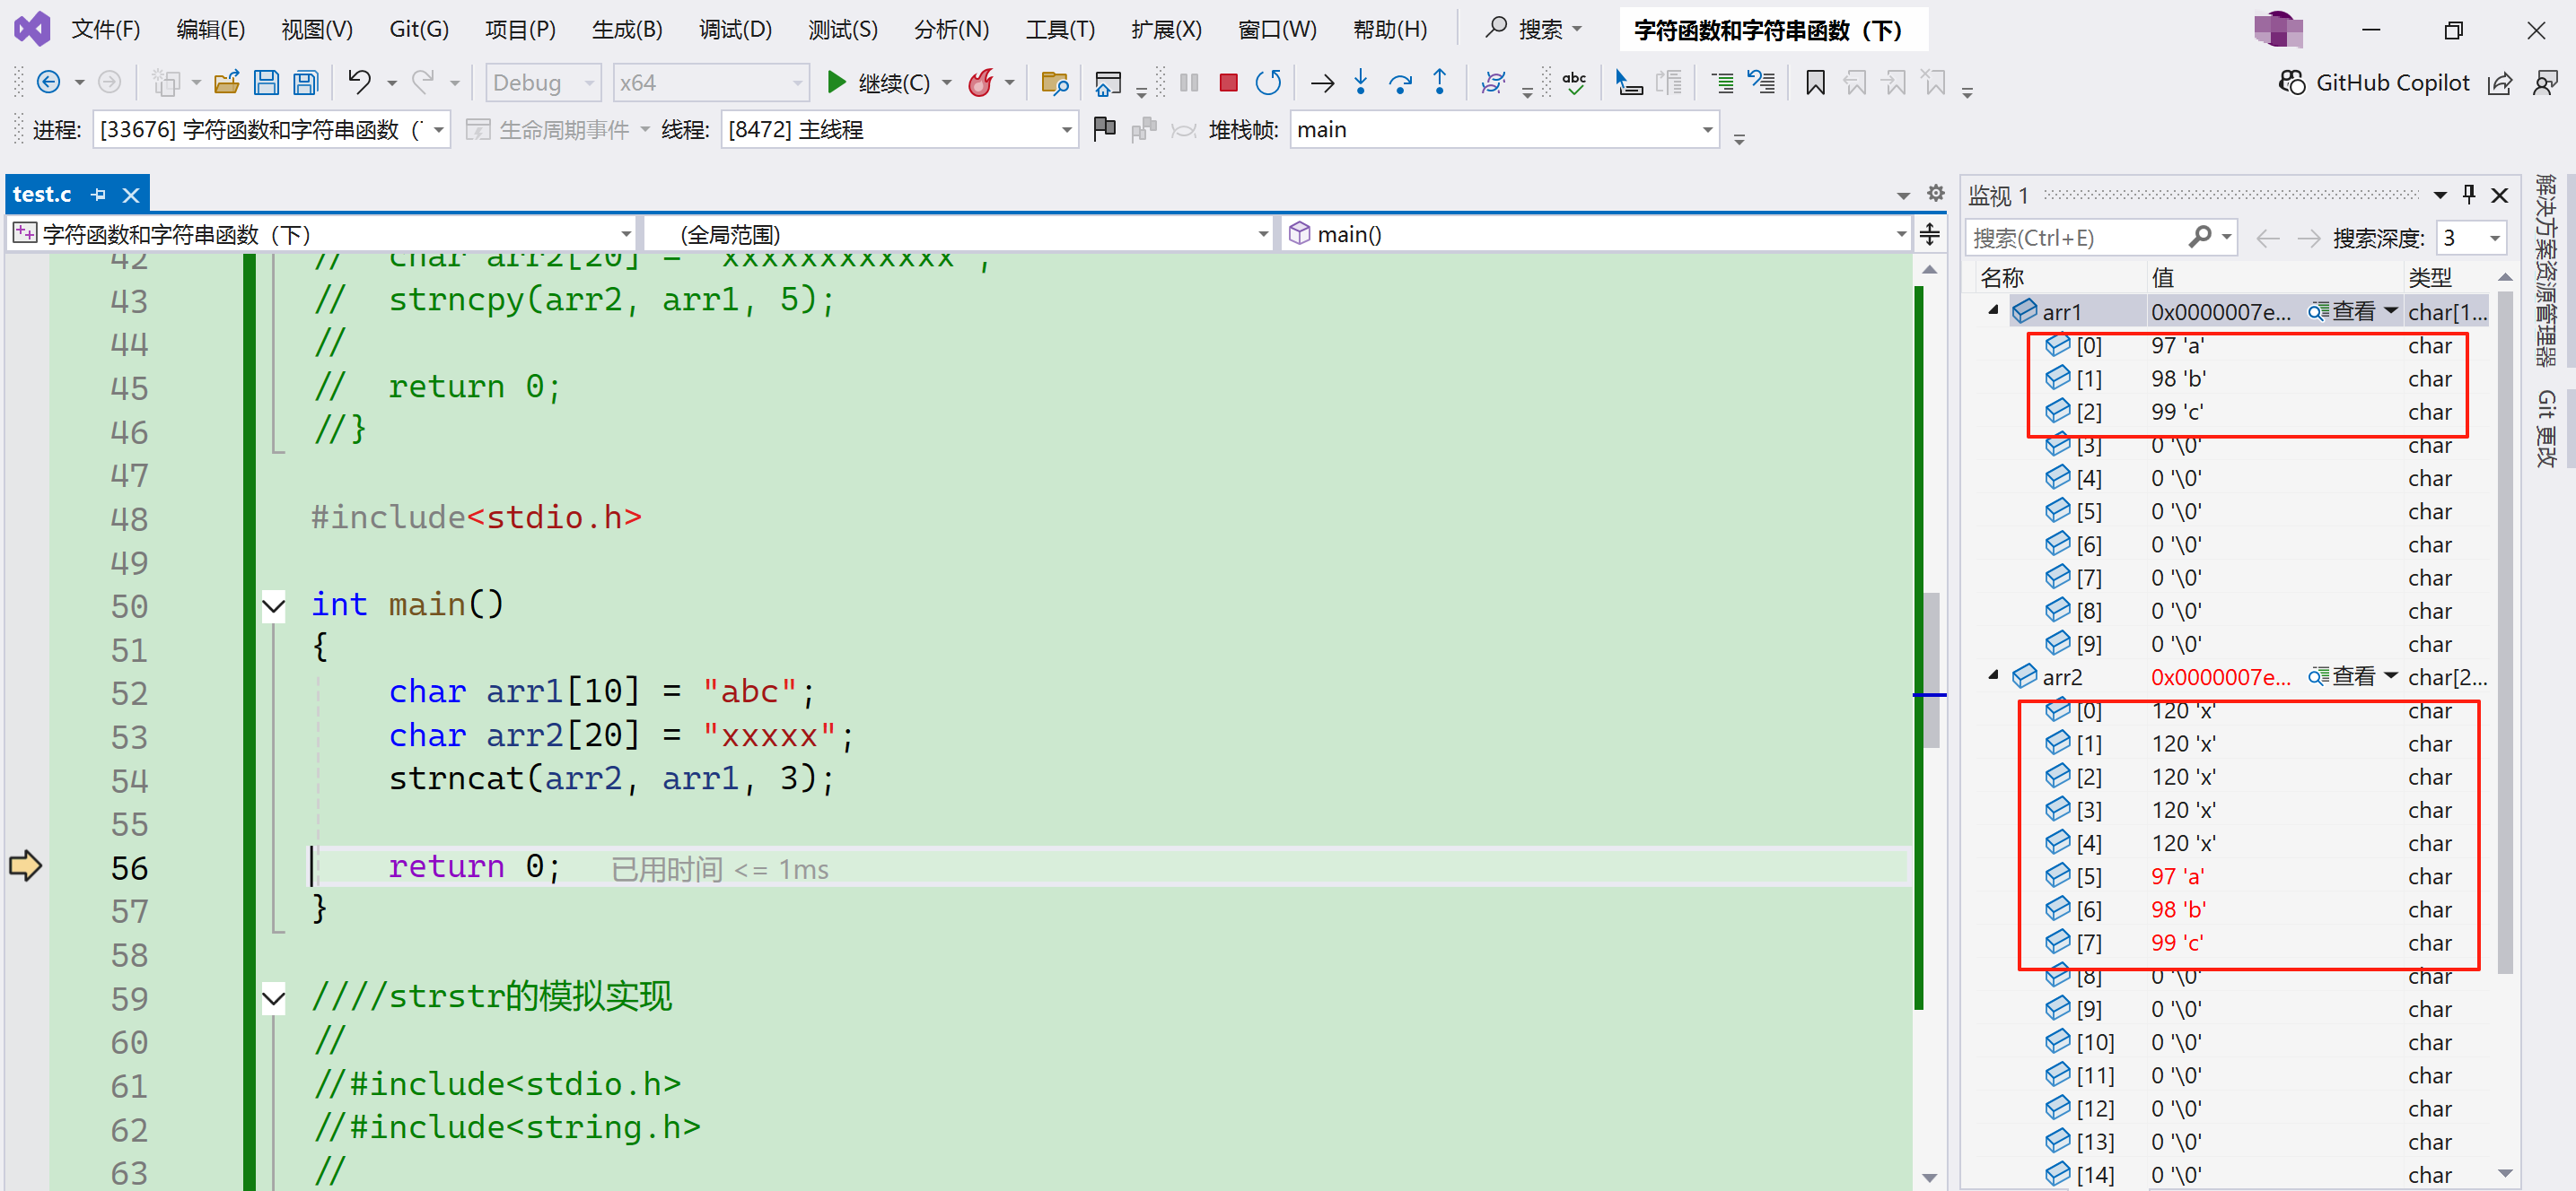Click the Step Out up-arrow icon
Screen dimensions: 2576x1191
pyautogui.click(x=1439, y=82)
